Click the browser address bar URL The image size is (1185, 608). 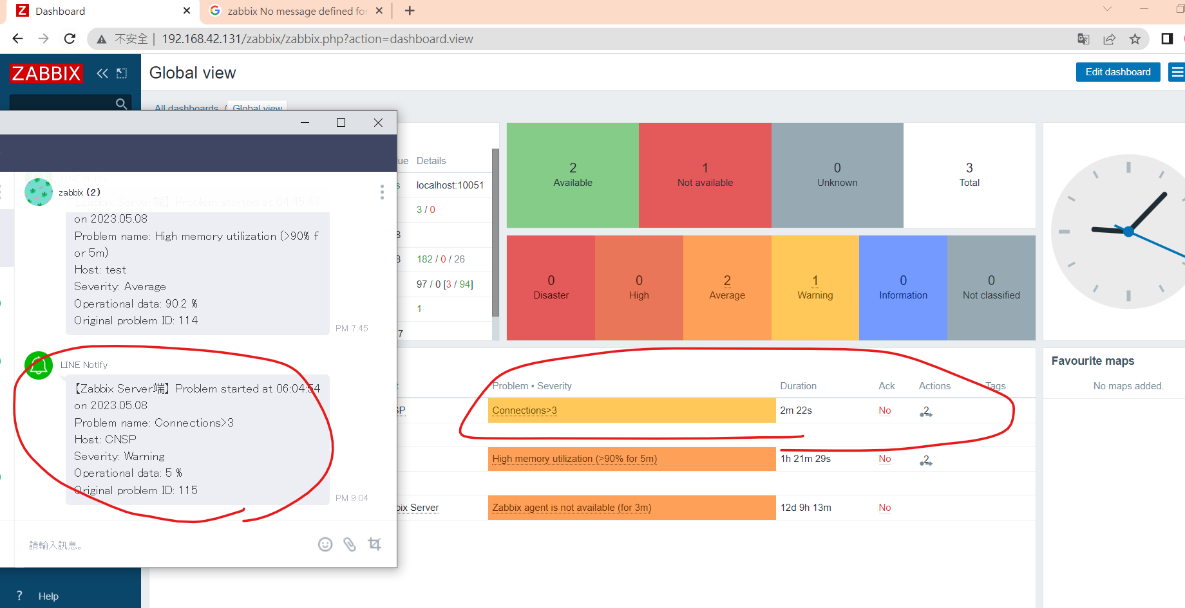coord(318,39)
